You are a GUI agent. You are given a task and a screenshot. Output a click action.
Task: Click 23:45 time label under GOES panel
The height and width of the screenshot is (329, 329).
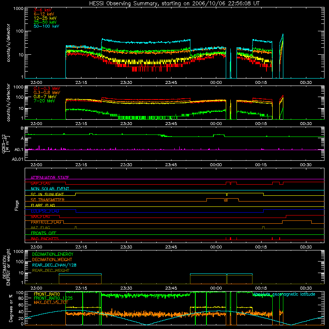tap(171, 165)
